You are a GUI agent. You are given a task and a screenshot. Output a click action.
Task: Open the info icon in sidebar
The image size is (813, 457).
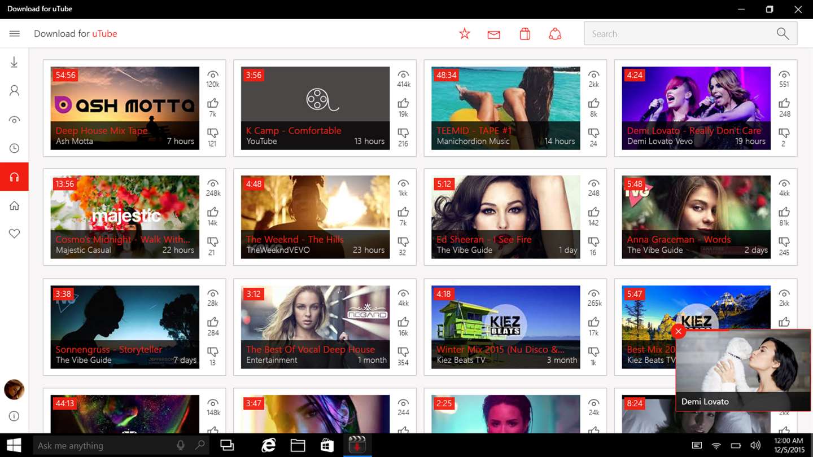point(14,416)
